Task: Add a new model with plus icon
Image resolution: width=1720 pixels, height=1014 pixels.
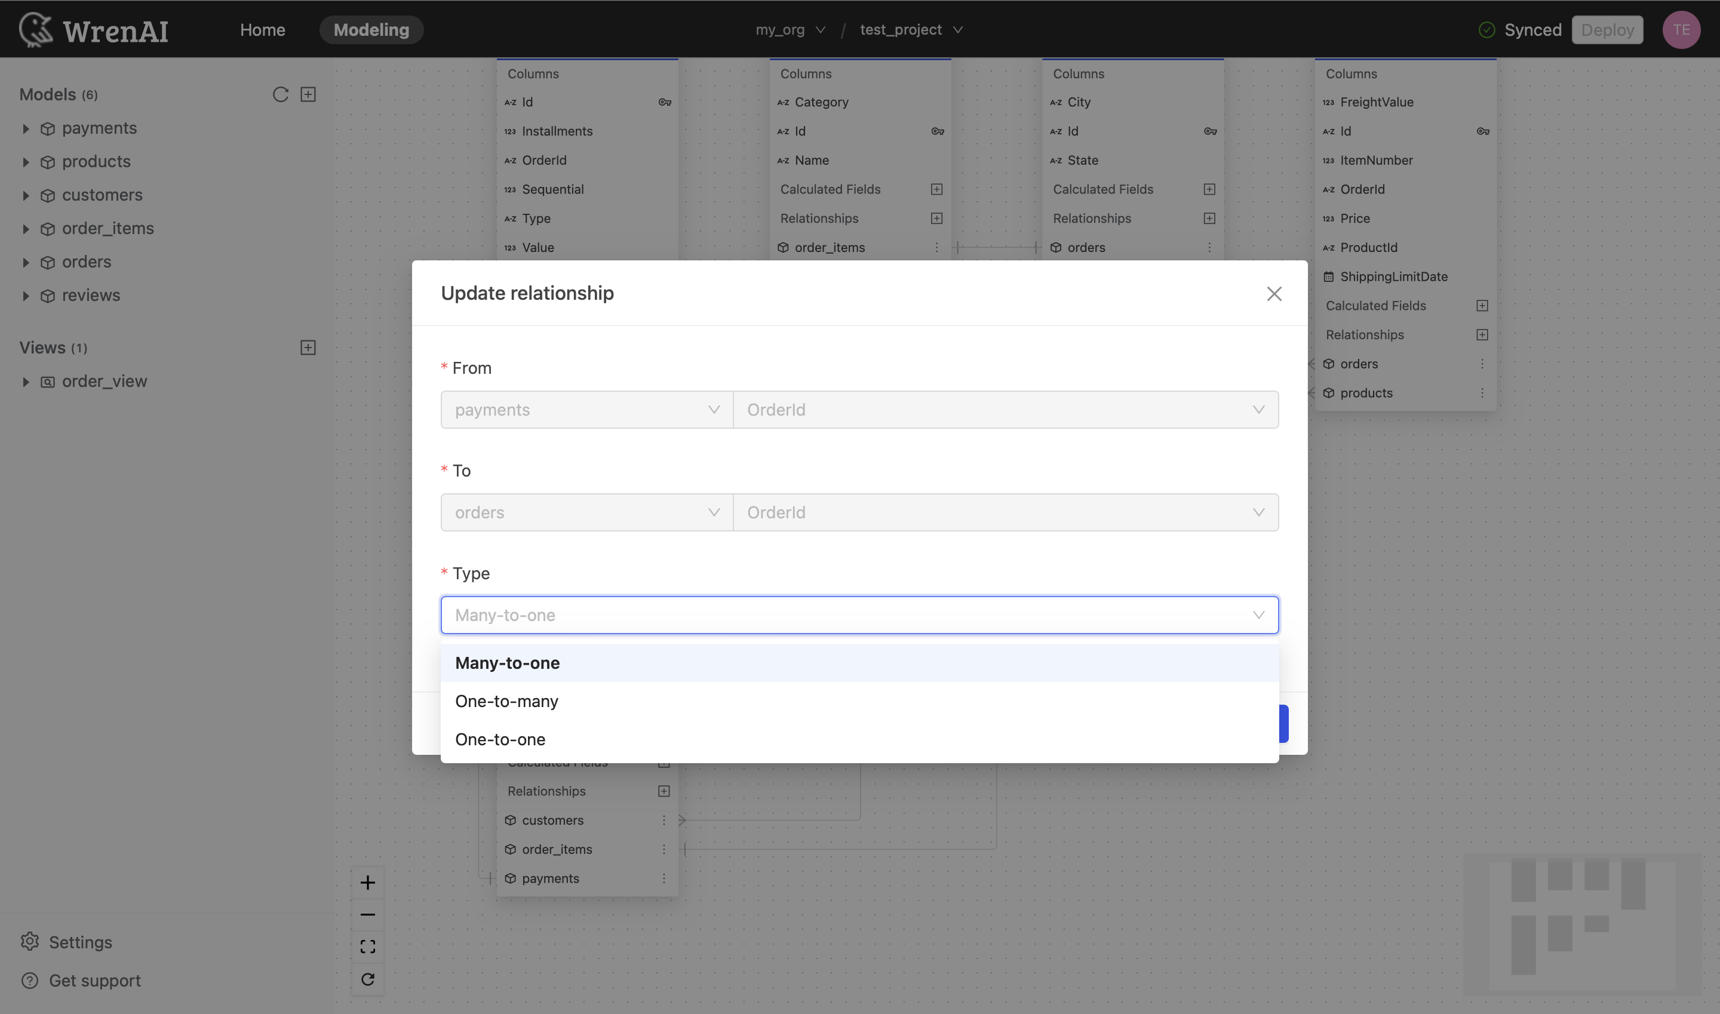Action: point(308,94)
